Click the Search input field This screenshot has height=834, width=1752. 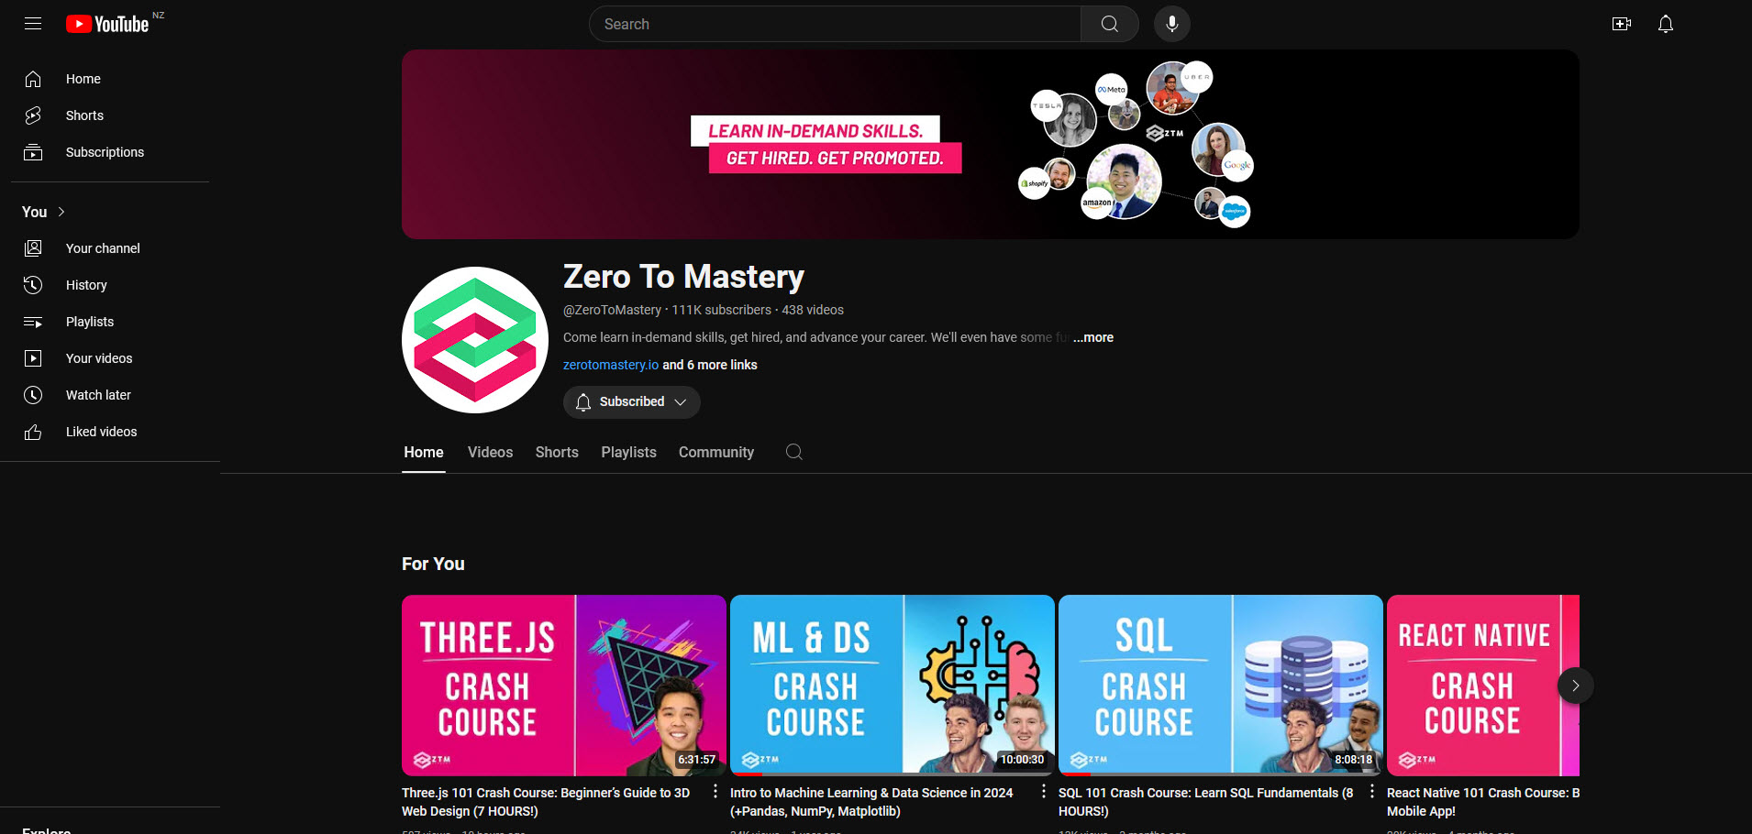pos(835,24)
